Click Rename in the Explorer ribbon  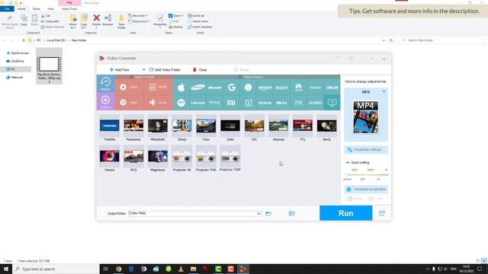(x=108, y=21)
